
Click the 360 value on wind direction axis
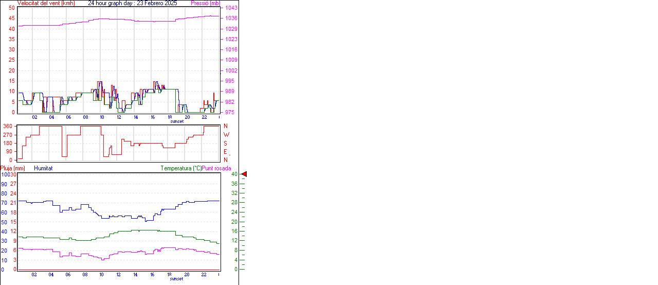(x=8, y=126)
